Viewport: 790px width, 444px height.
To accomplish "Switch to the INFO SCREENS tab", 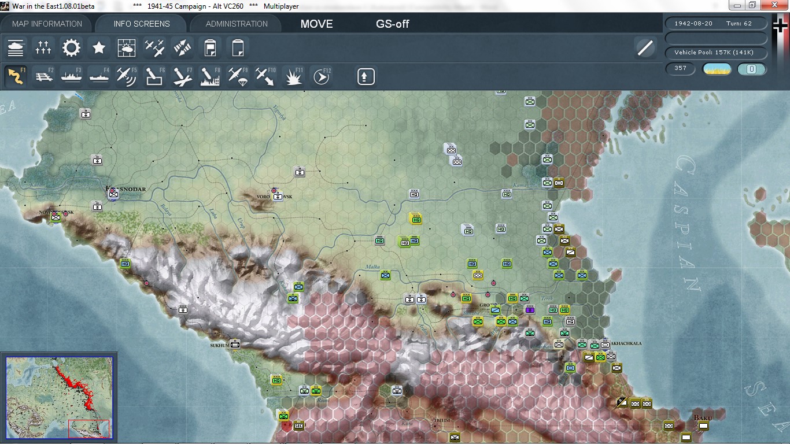I will point(142,24).
